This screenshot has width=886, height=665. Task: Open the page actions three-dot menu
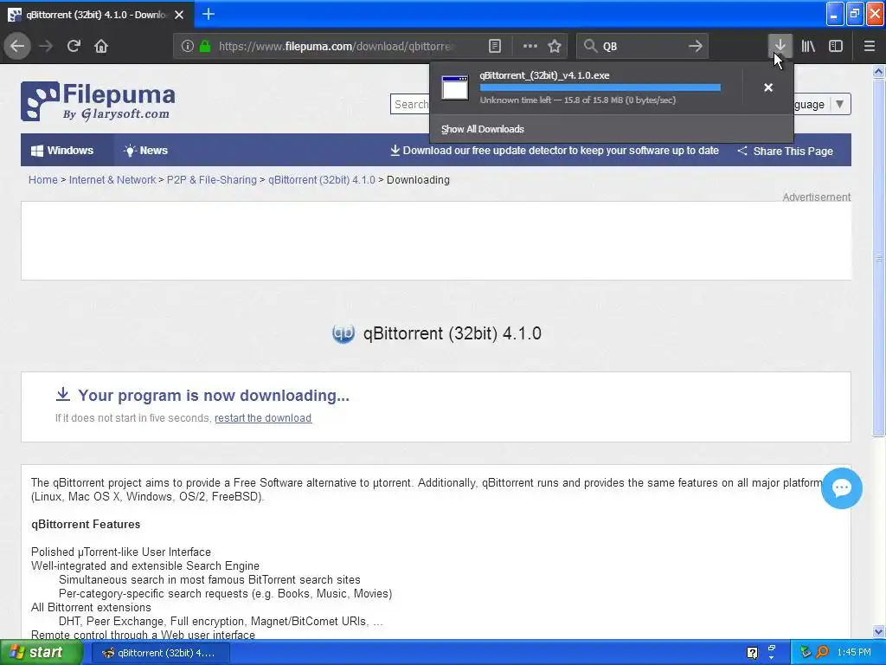tap(530, 46)
